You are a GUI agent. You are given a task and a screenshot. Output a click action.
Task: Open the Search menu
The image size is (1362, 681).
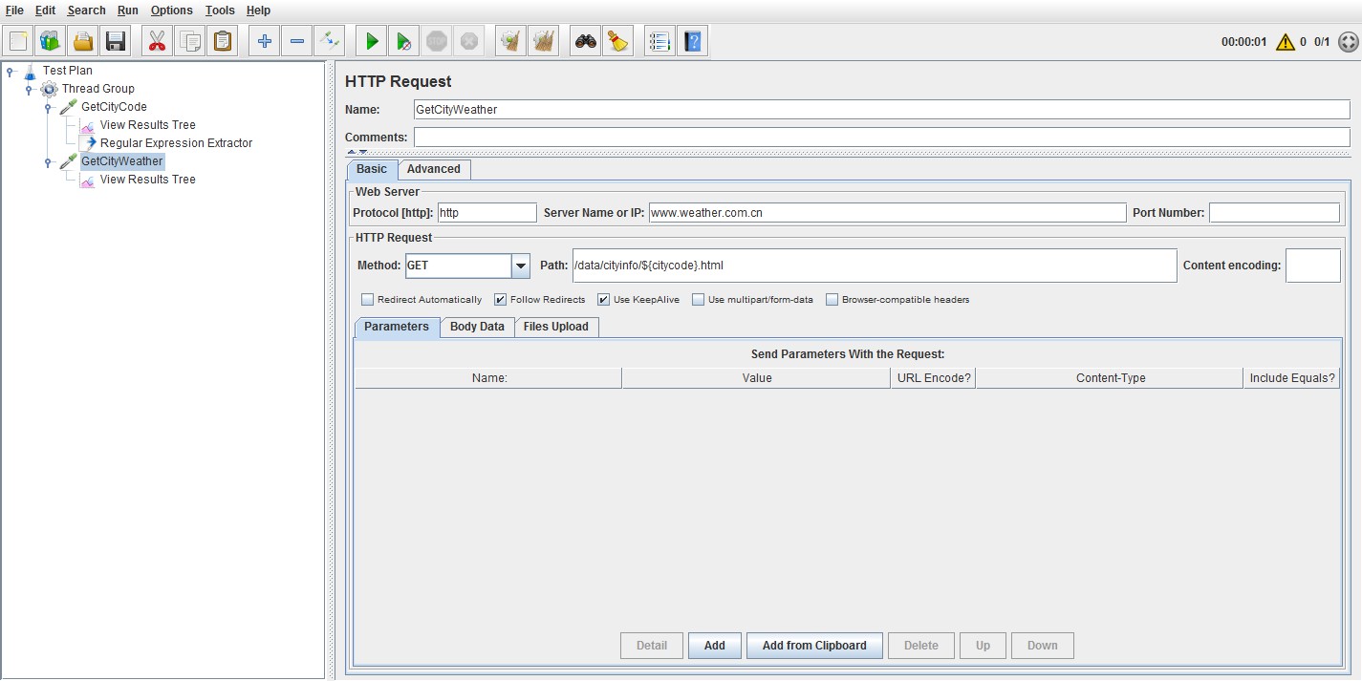click(86, 11)
